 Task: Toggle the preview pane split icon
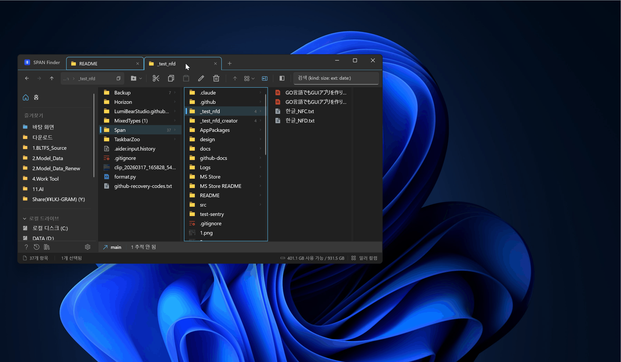click(x=282, y=78)
